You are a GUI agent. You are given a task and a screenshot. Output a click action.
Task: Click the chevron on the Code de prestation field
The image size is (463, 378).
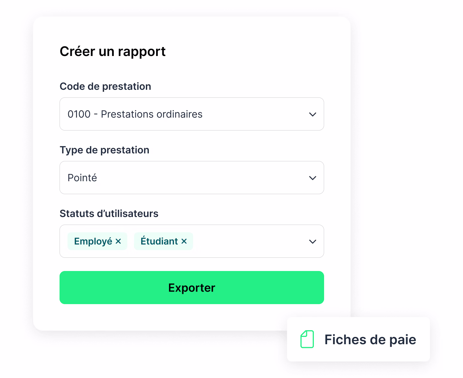click(x=312, y=114)
